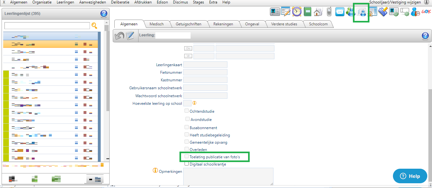Click into the Kastnummer field
Screen dimensions: 432x188
tap(206, 80)
